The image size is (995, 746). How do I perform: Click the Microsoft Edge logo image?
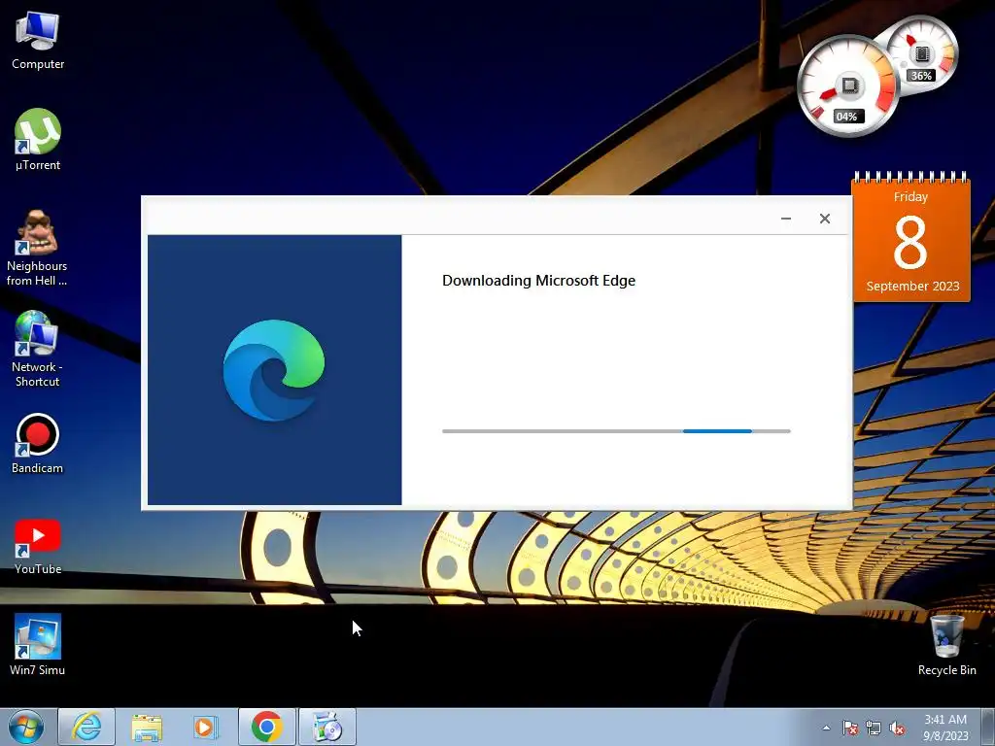pos(274,370)
